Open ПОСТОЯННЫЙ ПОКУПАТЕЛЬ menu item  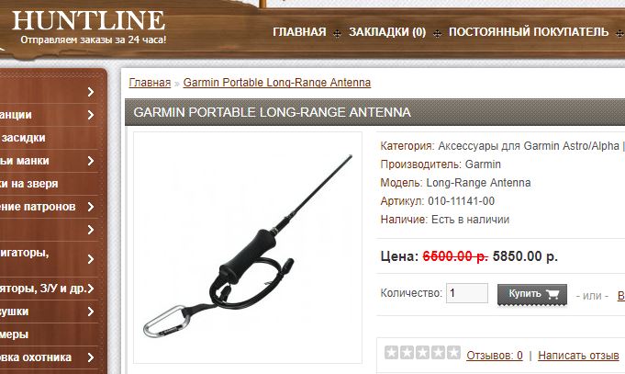coord(529,32)
